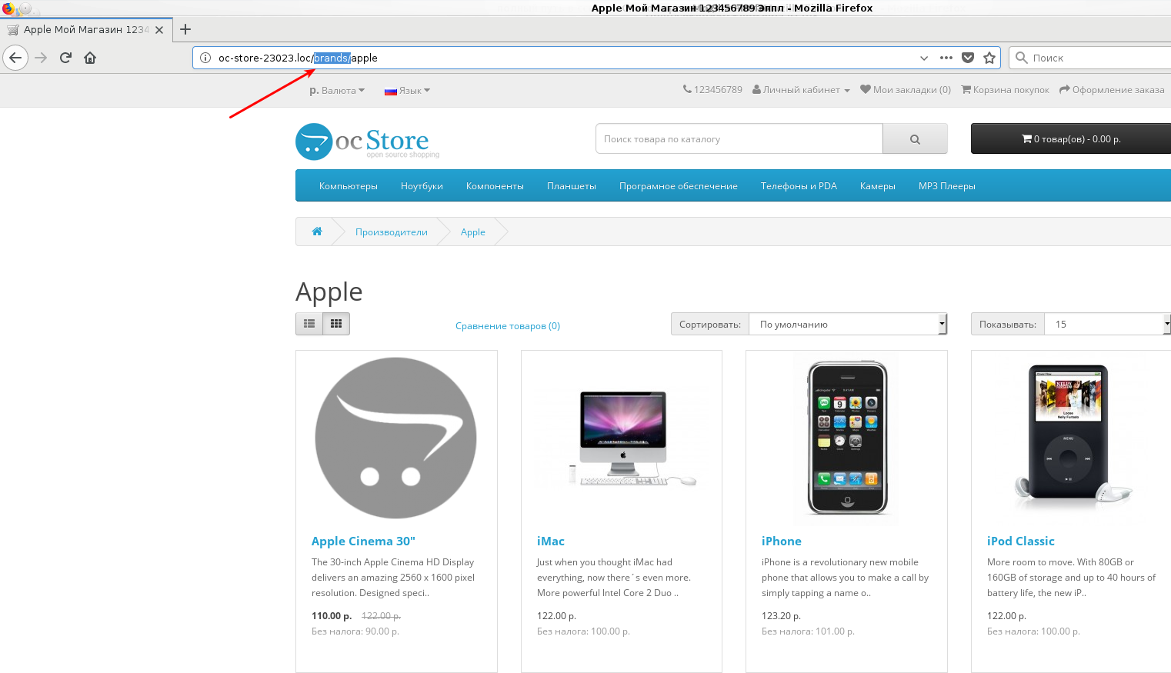Save page to Pocket icon
This screenshot has height=673, width=1171.
point(968,58)
